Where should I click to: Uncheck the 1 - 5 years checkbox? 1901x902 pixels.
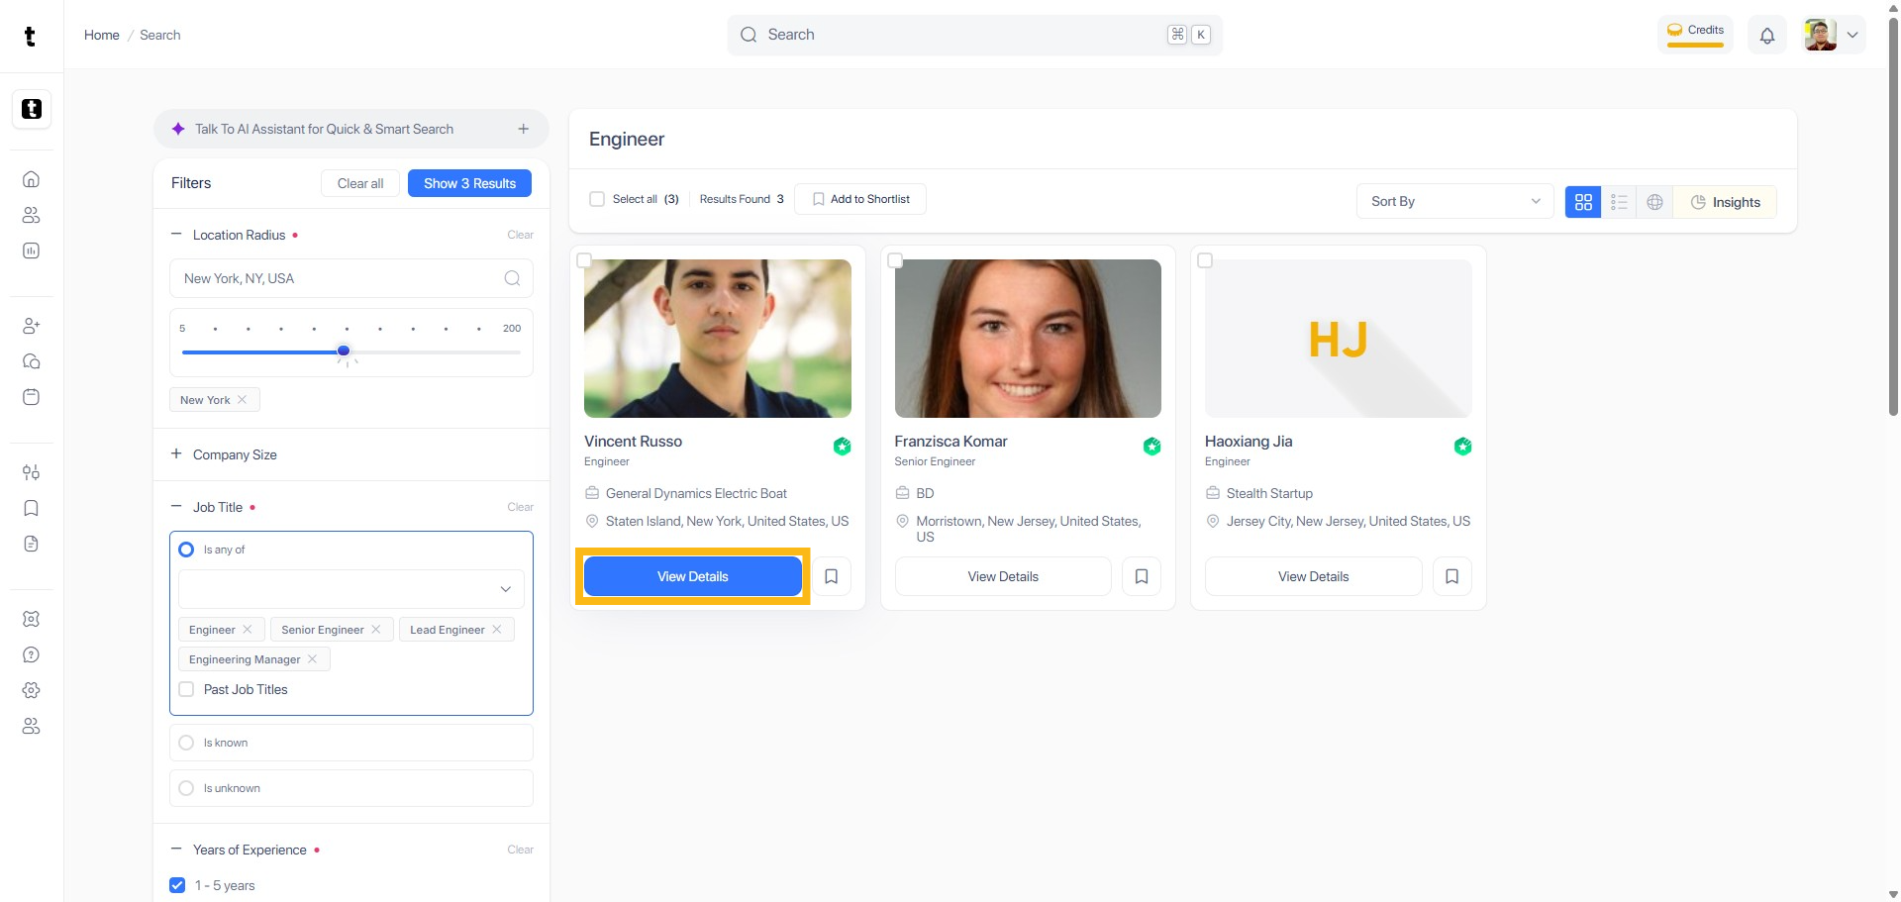tap(177, 885)
